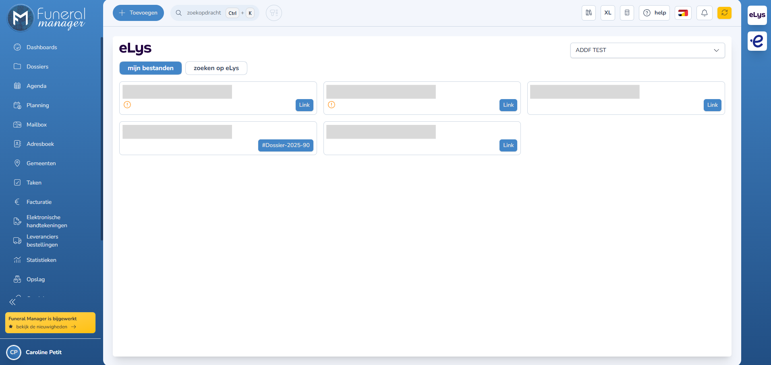Collapse the sidebar with double chevron
Image resolution: width=771 pixels, height=365 pixels.
12,302
